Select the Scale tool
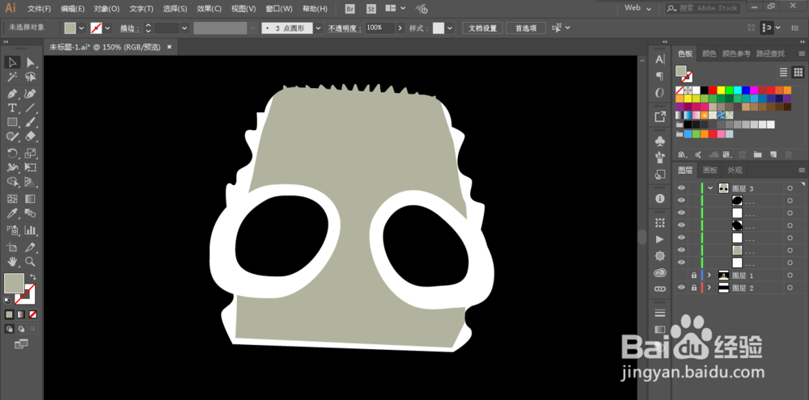This screenshot has width=809, height=400. (x=31, y=153)
